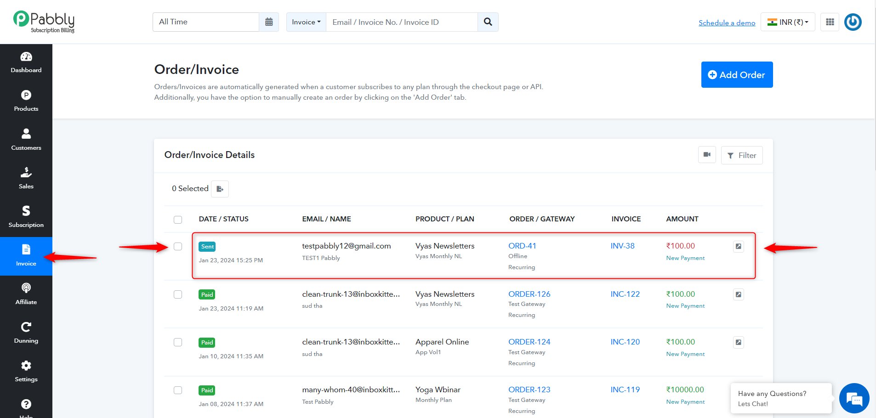Viewport: 876px width, 418px height.
Task: Open Dashboard in the sidebar
Action: [26, 63]
